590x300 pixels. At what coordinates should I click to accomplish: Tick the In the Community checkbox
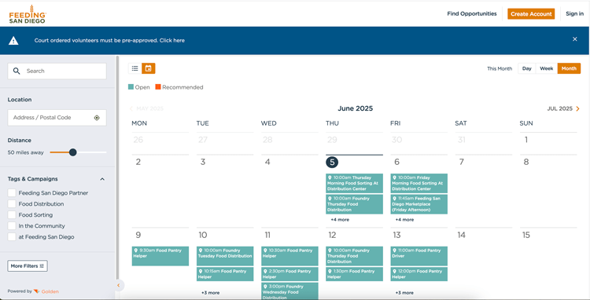coord(12,225)
